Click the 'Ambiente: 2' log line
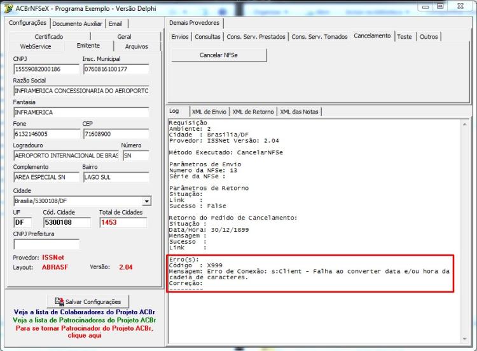 point(190,129)
